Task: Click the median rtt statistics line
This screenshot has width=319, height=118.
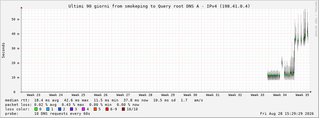Action: [104, 100]
